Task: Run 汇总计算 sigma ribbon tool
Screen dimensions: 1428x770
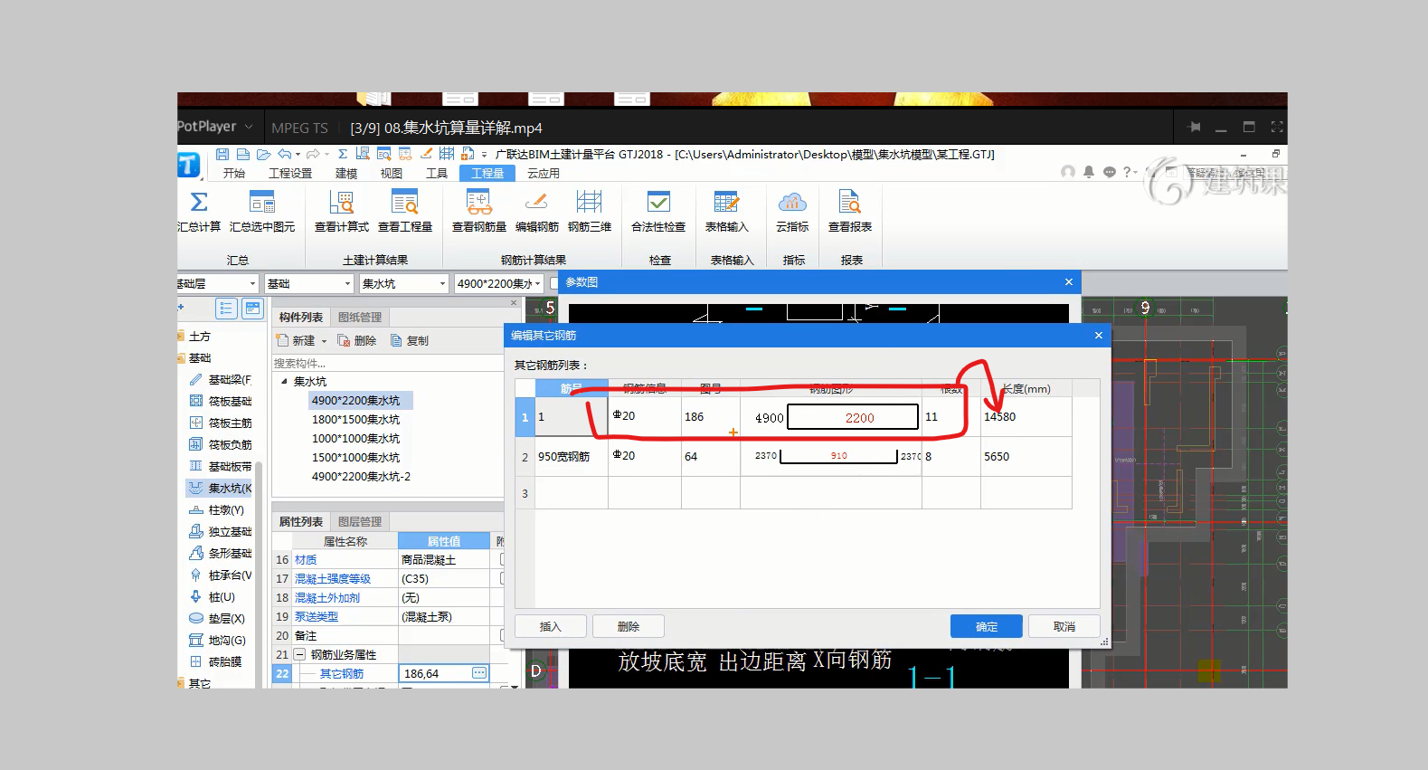Action: click(199, 211)
